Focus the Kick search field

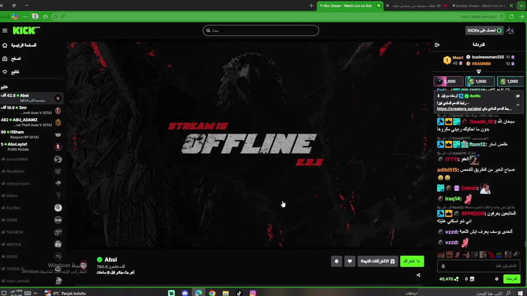point(261,30)
